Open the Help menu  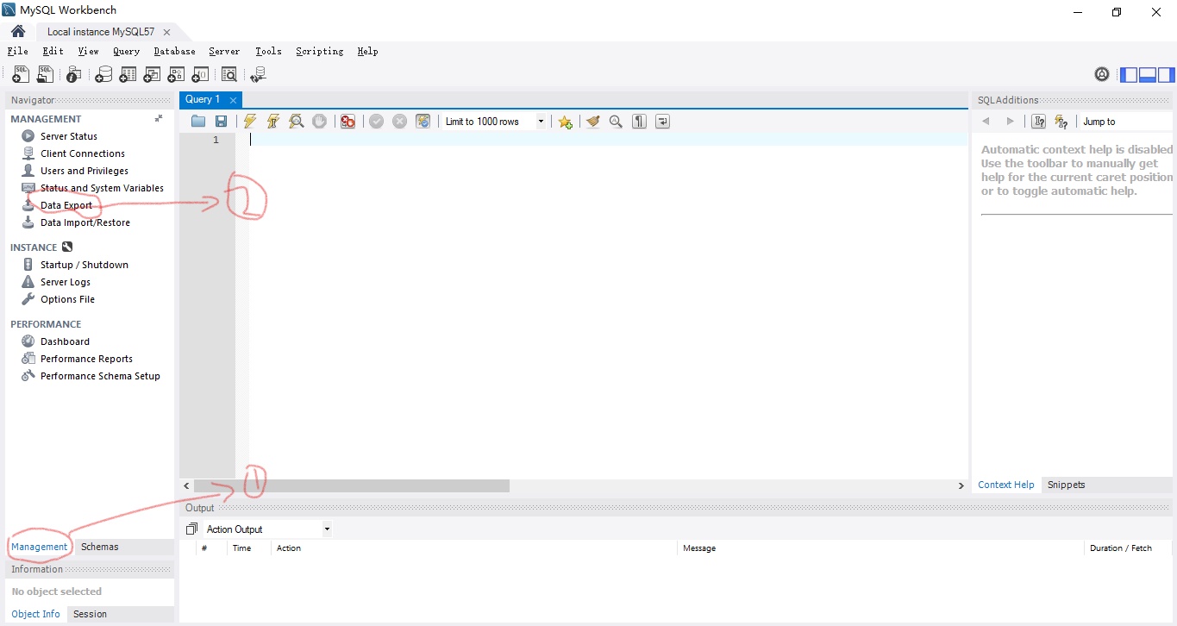[367, 52]
